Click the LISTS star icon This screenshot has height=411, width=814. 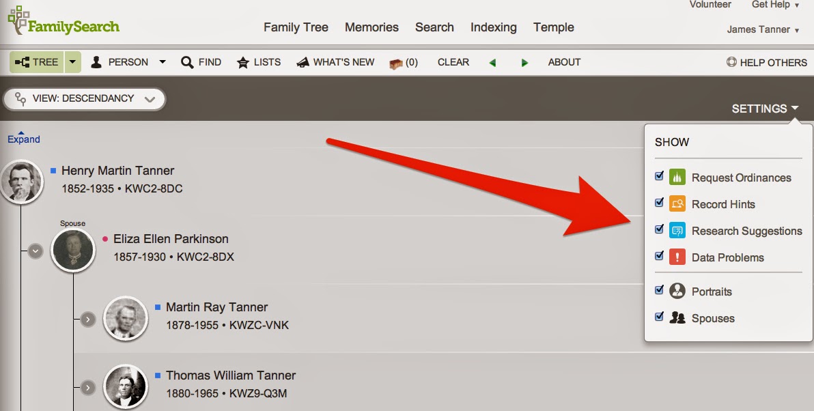point(242,63)
